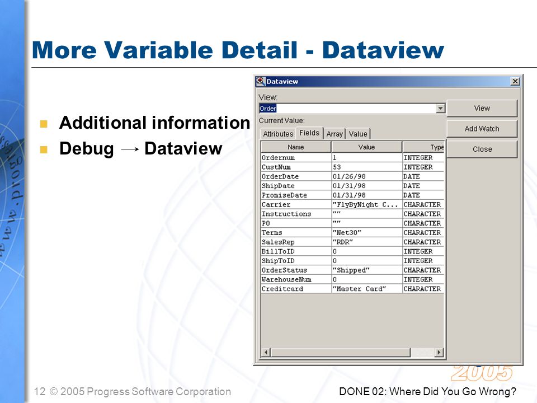Click the horizontal scrollbar thumb

click(x=341, y=352)
